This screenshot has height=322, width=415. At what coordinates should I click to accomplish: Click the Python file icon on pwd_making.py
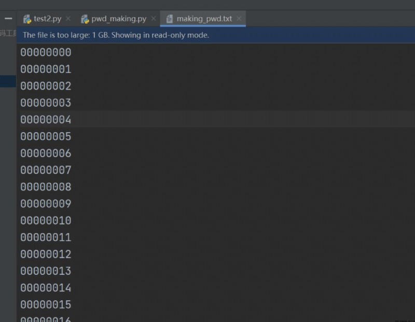(85, 19)
